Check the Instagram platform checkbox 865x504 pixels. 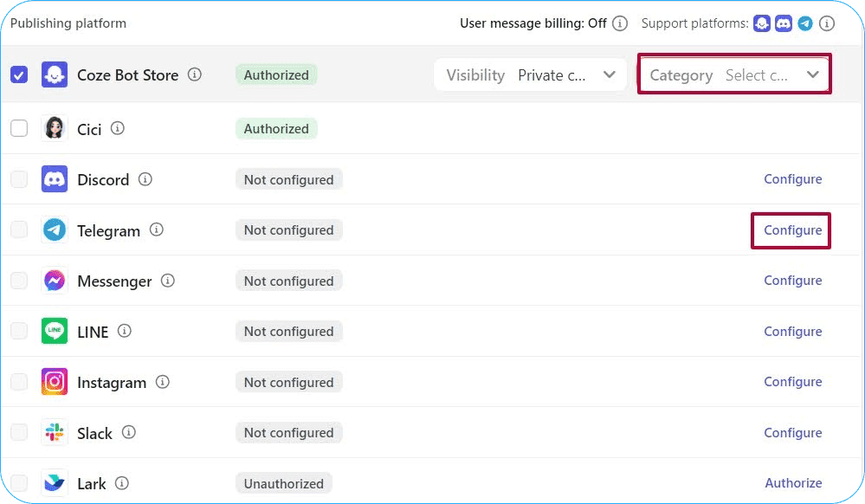point(19,382)
